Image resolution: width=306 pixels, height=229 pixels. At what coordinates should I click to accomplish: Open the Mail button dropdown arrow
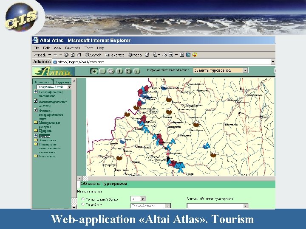point(159,55)
